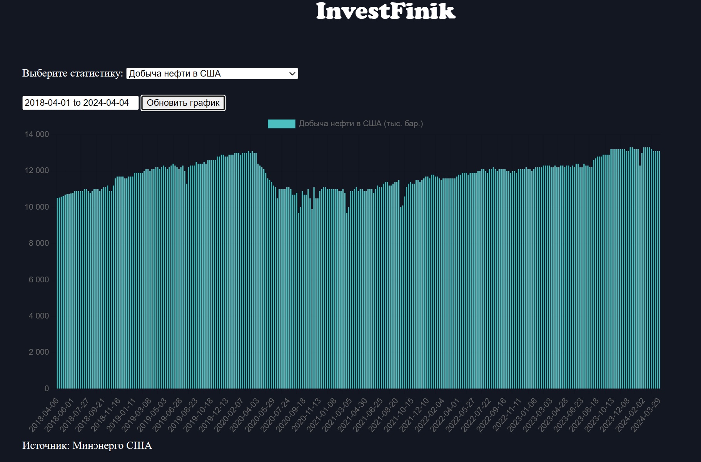Screen dimensions: 701x462
Task: Click the 8 000 y-axis label
Action: [39, 243]
